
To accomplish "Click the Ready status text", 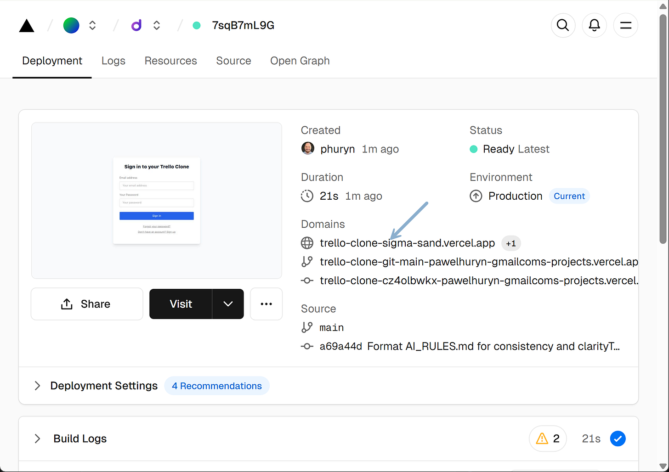I will point(499,149).
